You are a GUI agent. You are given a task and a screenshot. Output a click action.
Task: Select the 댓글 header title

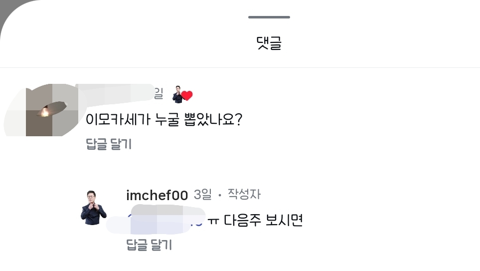[269, 43]
